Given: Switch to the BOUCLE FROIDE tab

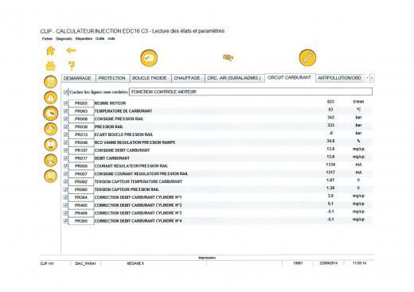Looking at the screenshot, I should tap(150, 78).
